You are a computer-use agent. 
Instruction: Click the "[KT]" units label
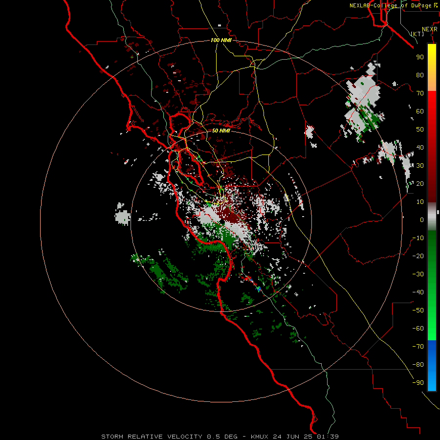(418, 34)
